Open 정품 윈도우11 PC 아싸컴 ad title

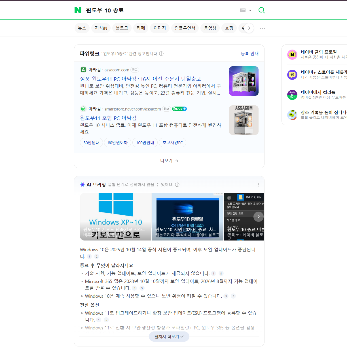[140, 79]
